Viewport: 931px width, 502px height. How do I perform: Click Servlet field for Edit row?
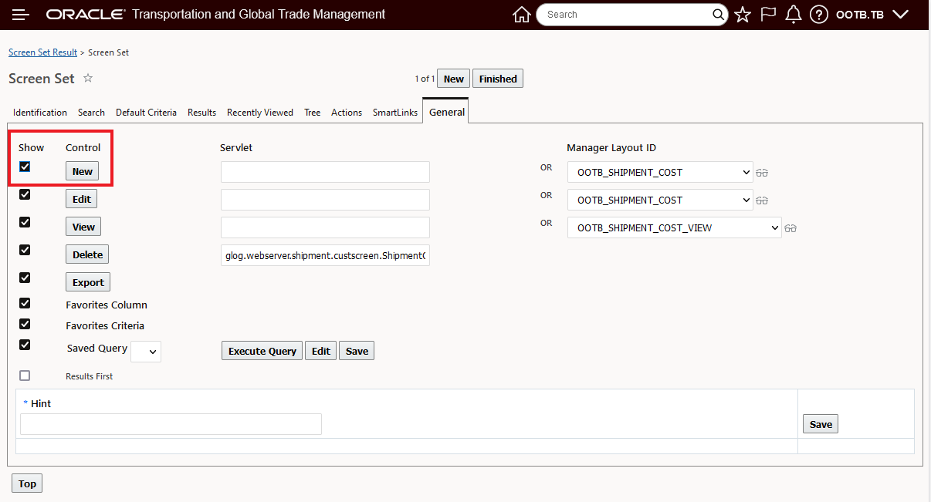coord(325,200)
